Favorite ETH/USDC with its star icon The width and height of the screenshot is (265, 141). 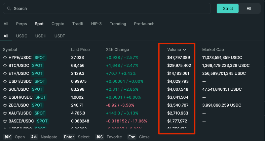click(x=5, y=73)
